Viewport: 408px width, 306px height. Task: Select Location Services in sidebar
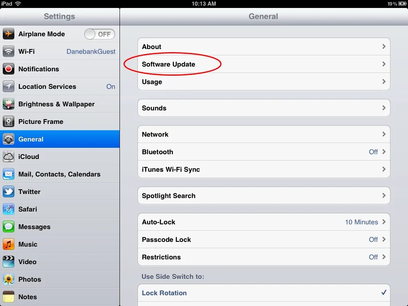60,86
